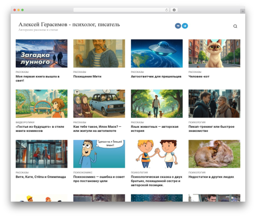Click the browser new tab plus button
This screenshot has height=217, width=256.
pyautogui.click(x=243, y=11)
